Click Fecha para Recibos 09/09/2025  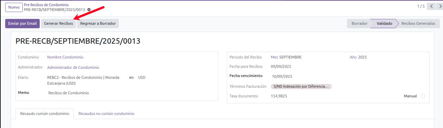pyautogui.click(x=281, y=66)
